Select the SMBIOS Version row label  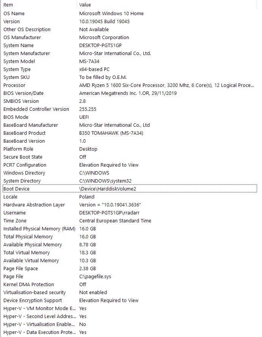tap(21, 101)
